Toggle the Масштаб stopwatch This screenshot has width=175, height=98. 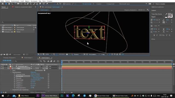(14, 78)
